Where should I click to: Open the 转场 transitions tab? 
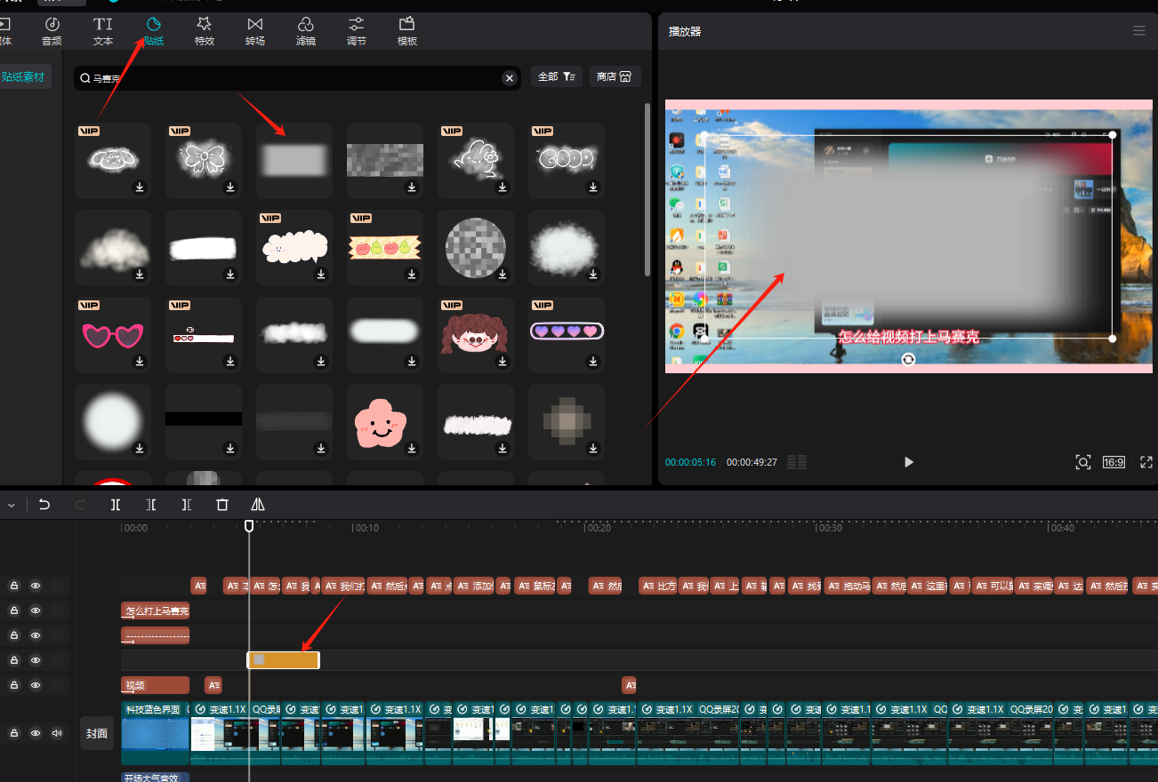(255, 31)
